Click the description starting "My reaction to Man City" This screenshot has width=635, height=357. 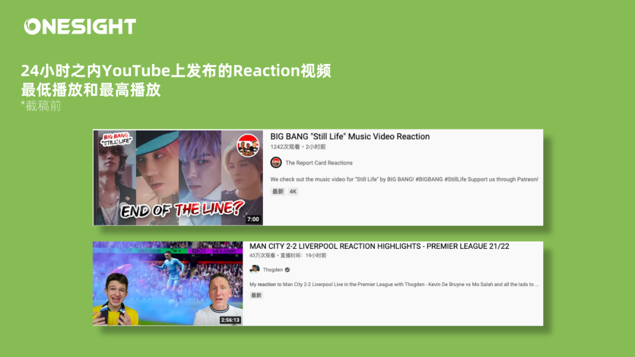point(394,285)
